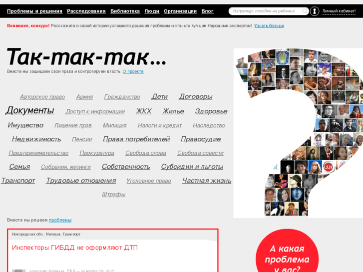This screenshot has width=363, height=272.
Task: Select the 'Семья' tag
Action: tap(19, 167)
